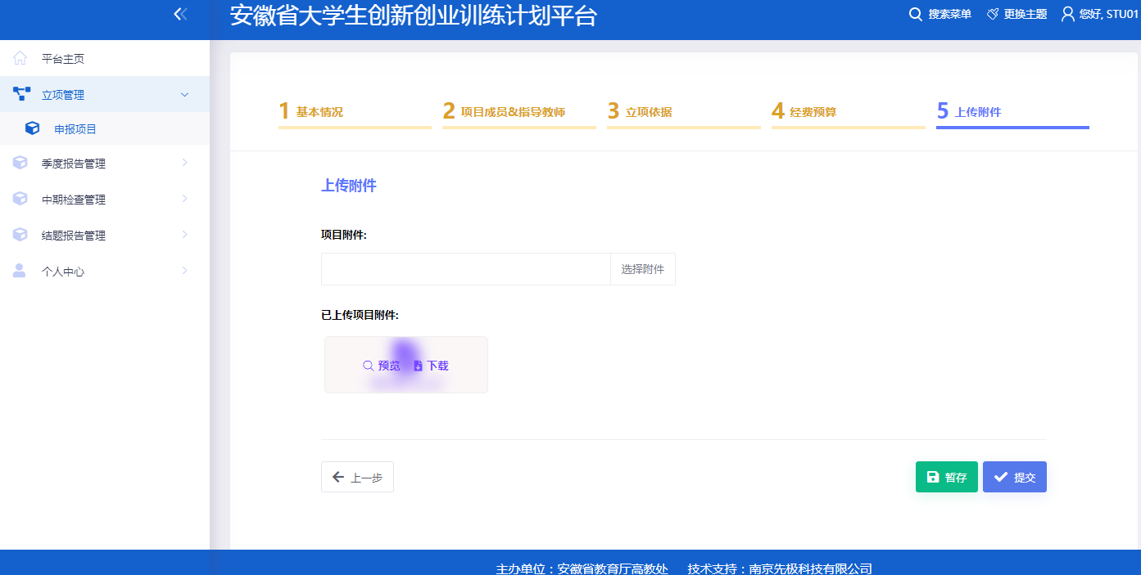Click the 项目附件 file path input field

(x=465, y=269)
